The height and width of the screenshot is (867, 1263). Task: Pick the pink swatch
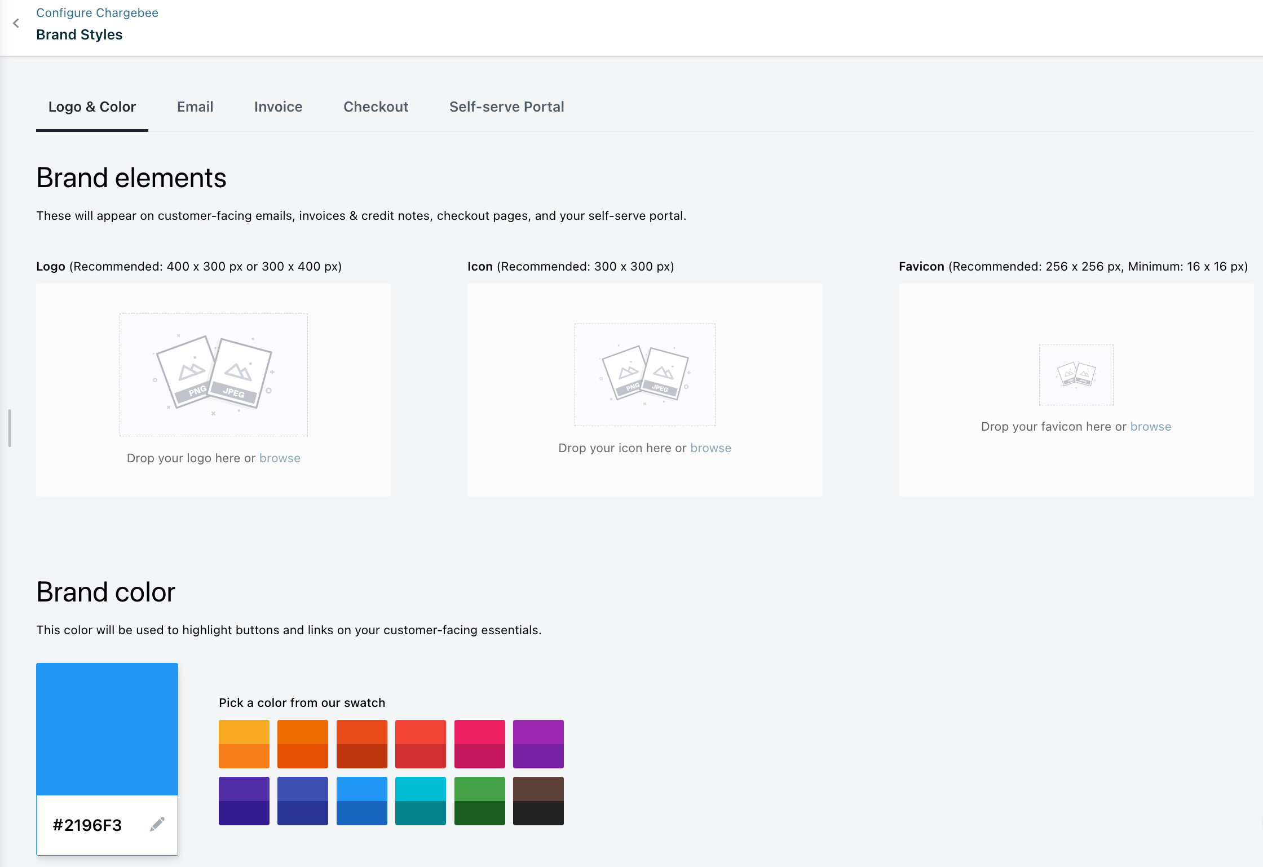coord(480,744)
